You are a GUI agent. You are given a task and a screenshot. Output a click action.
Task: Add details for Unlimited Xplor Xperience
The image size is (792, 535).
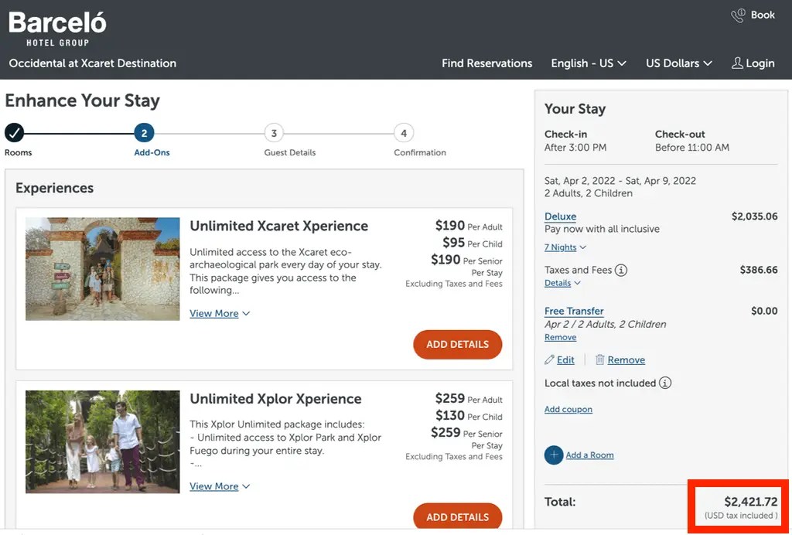tap(457, 517)
